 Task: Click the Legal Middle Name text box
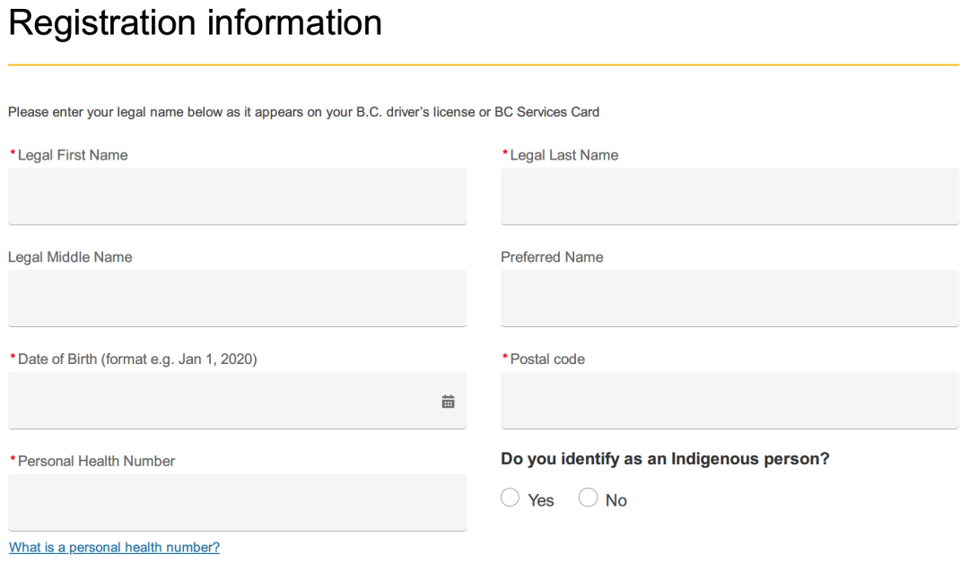coord(237,299)
